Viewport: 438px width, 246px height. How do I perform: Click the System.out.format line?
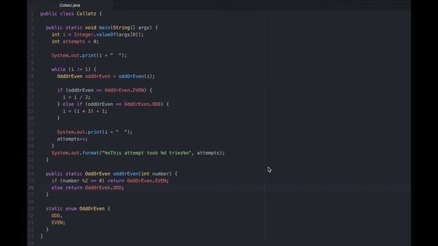[x=138, y=153]
